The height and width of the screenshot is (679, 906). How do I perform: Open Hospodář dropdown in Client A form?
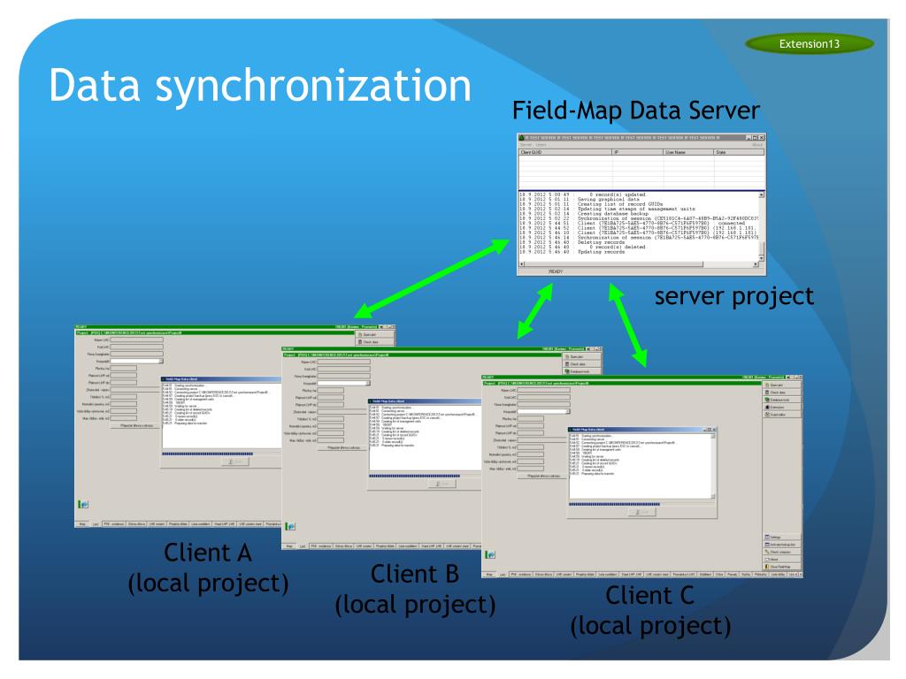click(161, 362)
